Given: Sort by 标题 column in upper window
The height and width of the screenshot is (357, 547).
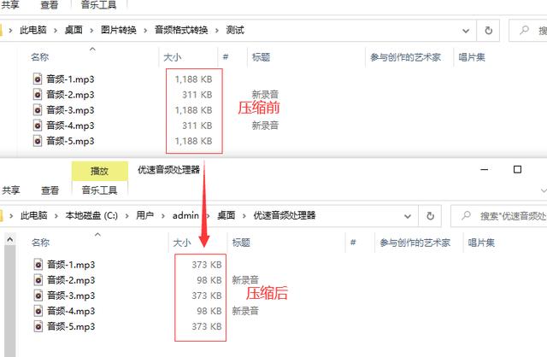Looking at the screenshot, I should (261, 57).
